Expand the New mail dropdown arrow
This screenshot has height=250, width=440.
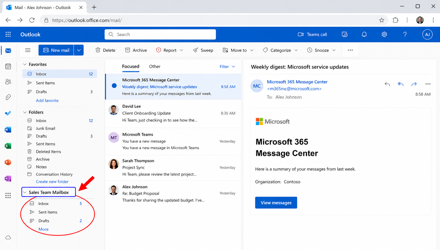click(x=79, y=50)
